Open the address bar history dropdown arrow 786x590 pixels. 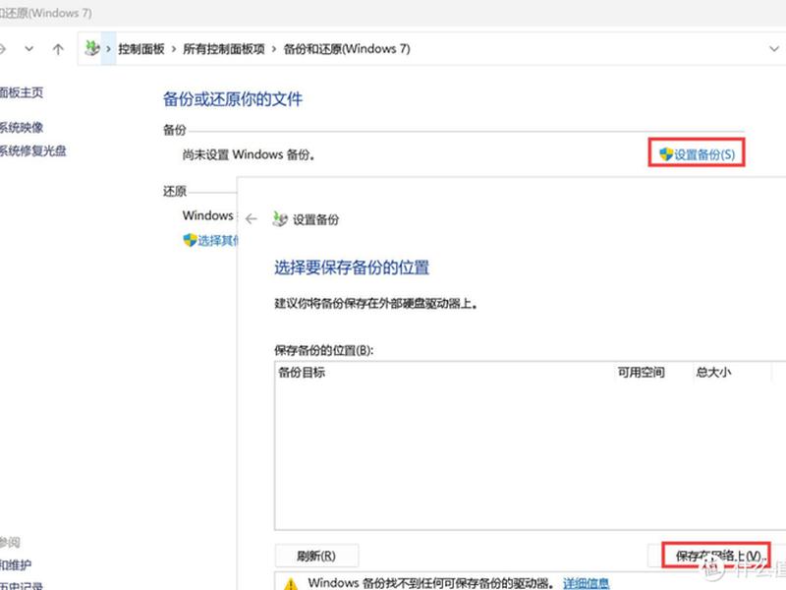pyautogui.click(x=774, y=48)
